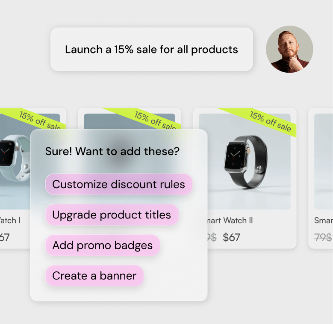Click Create a banner suggestion
The height and width of the screenshot is (324, 333).
[94, 276]
